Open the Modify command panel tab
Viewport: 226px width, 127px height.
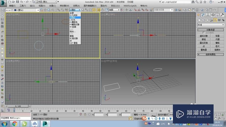pyautogui.click(x=203, y=15)
